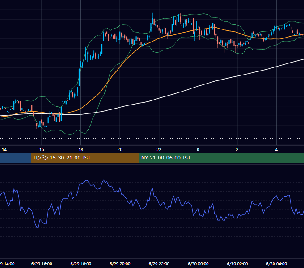Click the blue session bar before ロンドン

point(16,158)
